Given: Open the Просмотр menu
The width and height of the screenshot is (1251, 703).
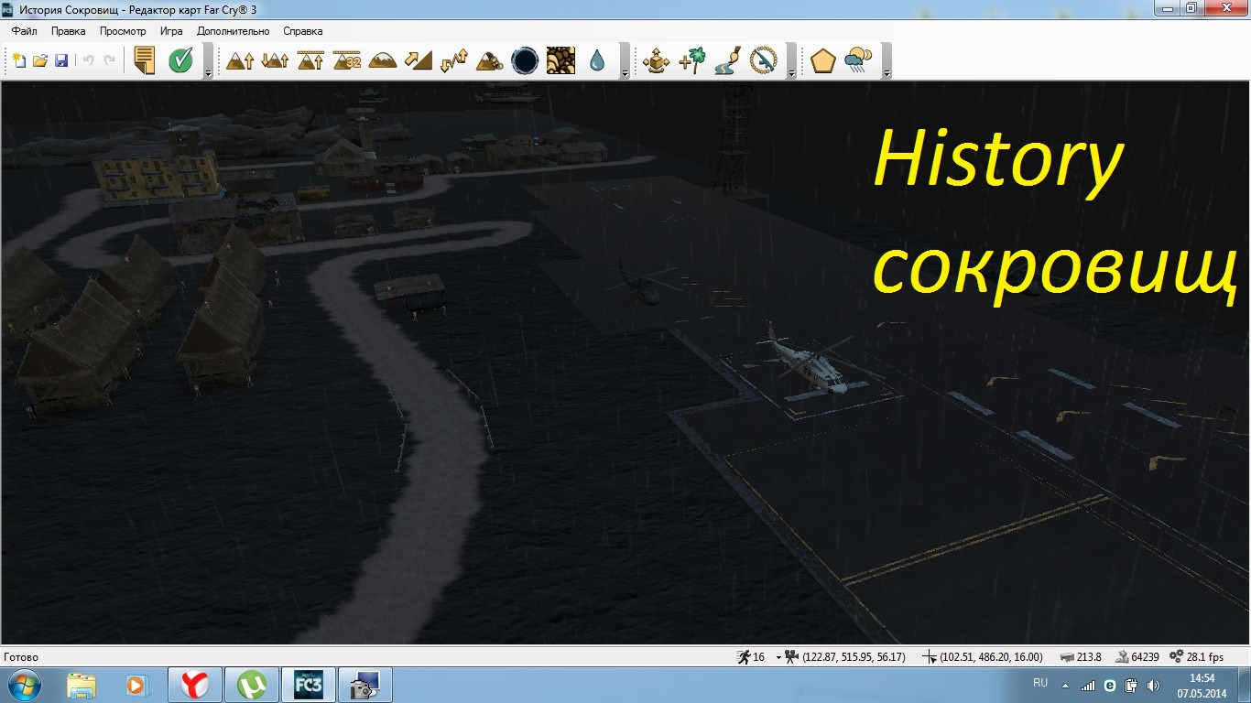Looking at the screenshot, I should [123, 31].
